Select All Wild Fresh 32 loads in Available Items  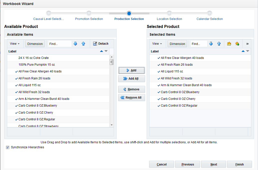coord(58,92)
